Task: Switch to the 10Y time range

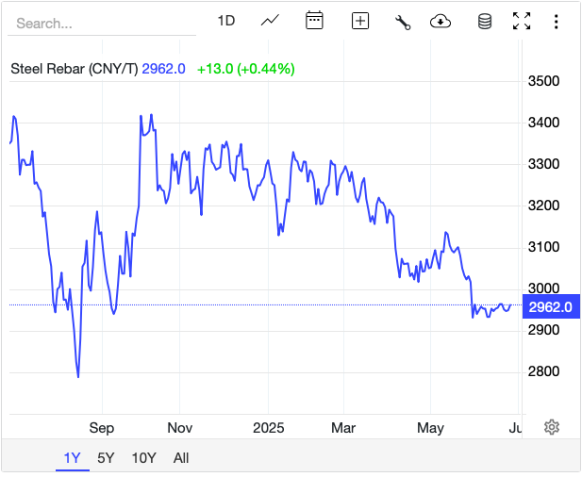Action: [143, 458]
